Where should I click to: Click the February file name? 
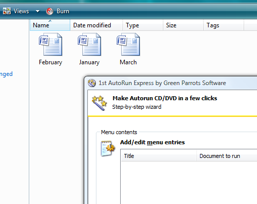click(x=50, y=62)
